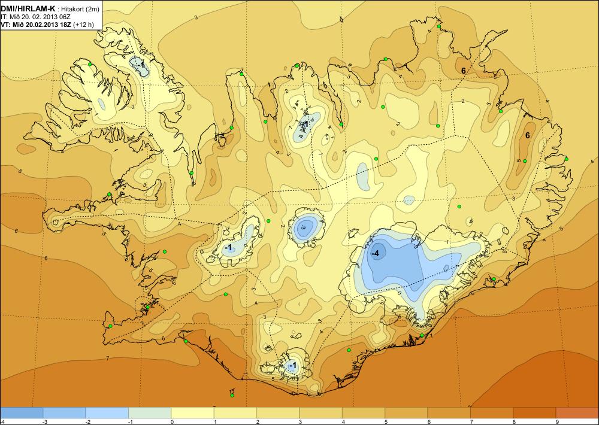Click the '3' tick label on the legend scale

(300, 421)
